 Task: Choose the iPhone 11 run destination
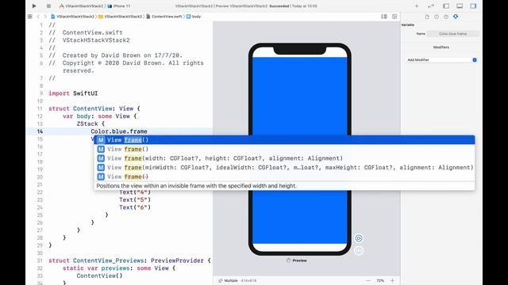[x=119, y=6]
